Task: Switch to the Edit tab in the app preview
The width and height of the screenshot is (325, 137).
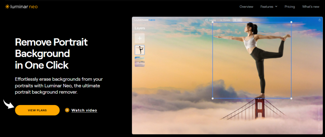Action: point(237,20)
